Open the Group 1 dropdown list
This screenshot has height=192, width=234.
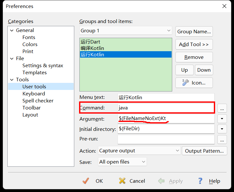point(169,31)
